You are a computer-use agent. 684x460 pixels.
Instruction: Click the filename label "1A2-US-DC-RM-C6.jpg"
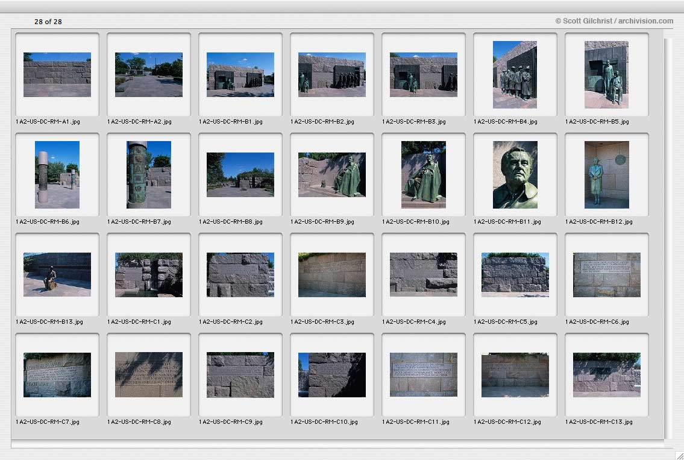597,322
